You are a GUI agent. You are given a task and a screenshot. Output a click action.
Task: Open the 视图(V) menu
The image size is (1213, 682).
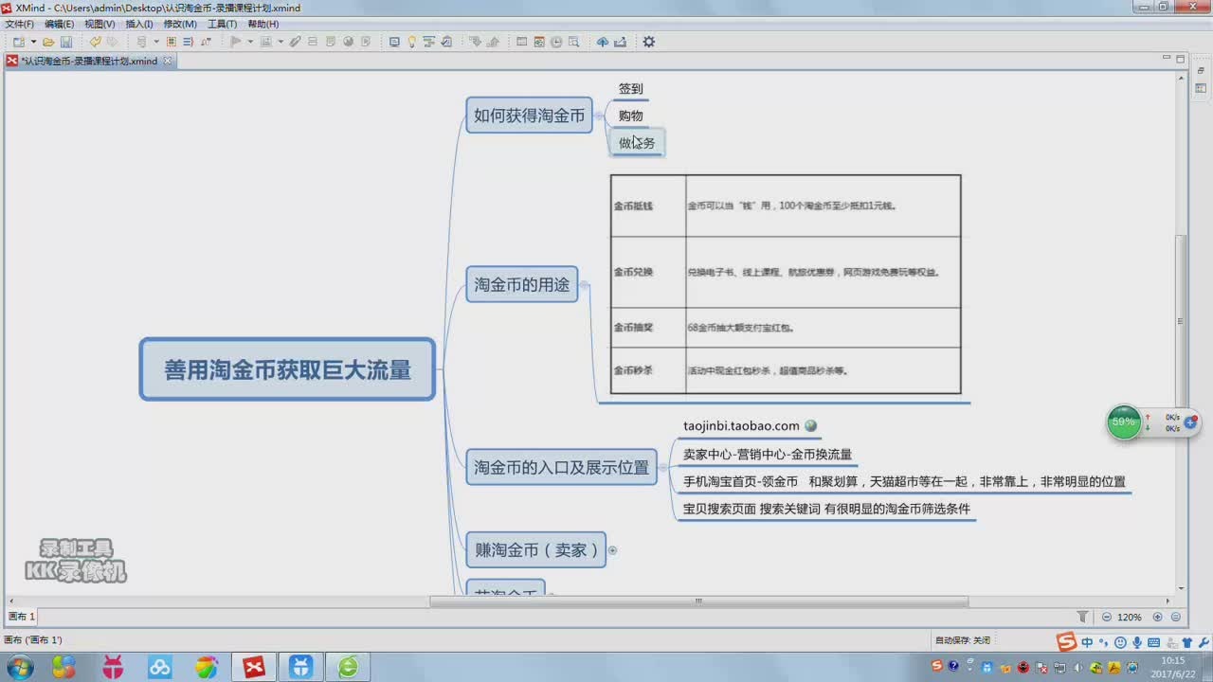click(100, 24)
